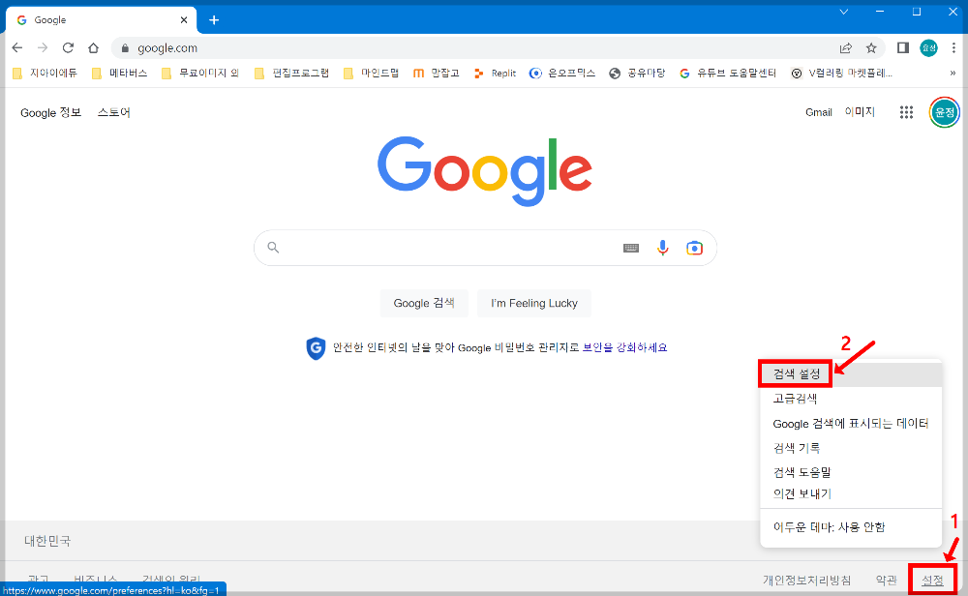Open the 보안을 강화하세요 link

click(x=624, y=348)
